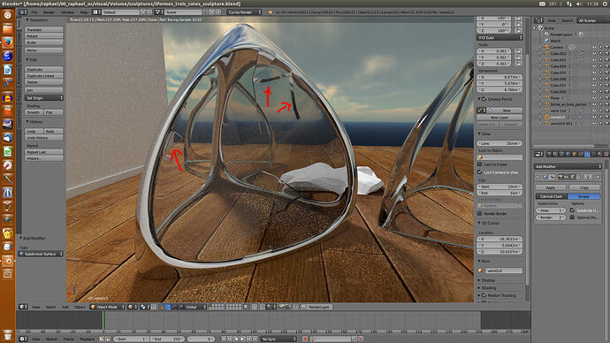Click the World icon in the outliner

point(546,41)
